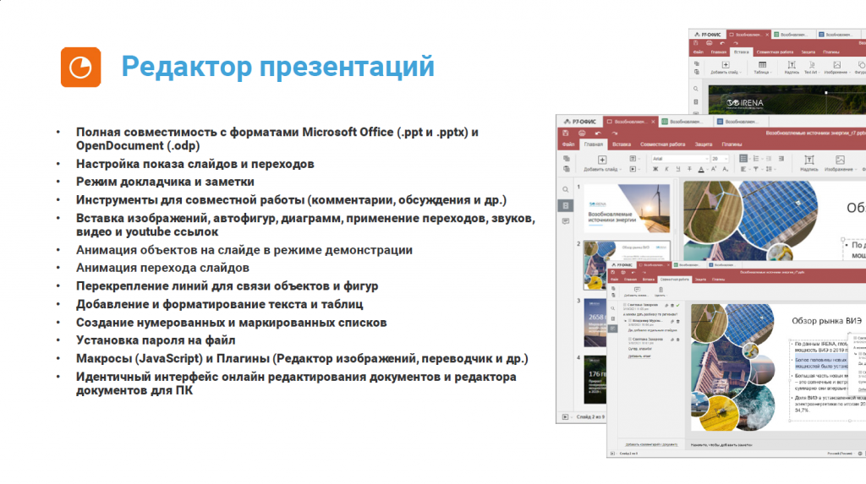
Task: Open search in the Главная window's left sidebar
Action: (566, 189)
